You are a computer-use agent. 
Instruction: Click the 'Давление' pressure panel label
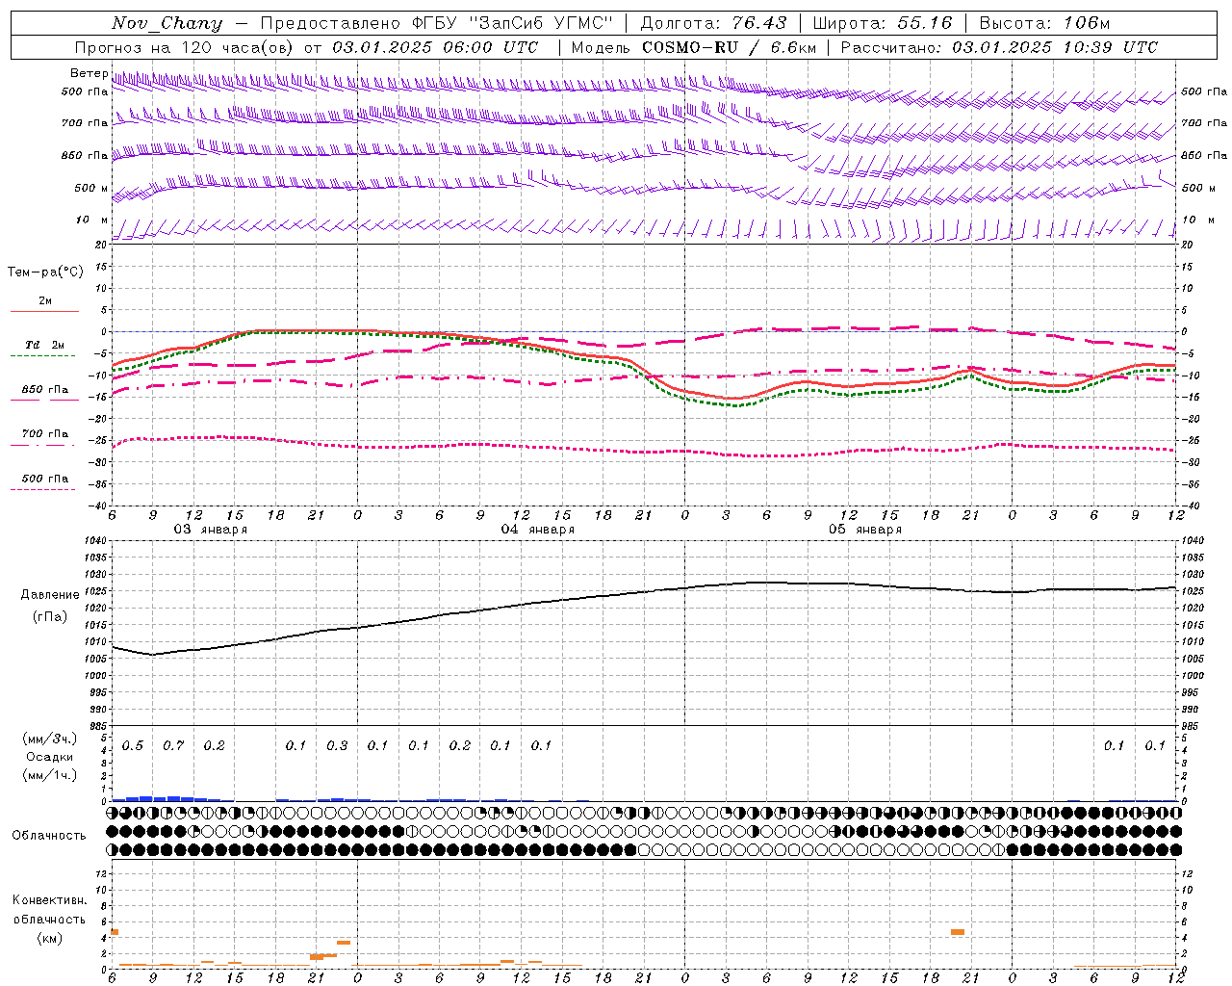(50, 595)
